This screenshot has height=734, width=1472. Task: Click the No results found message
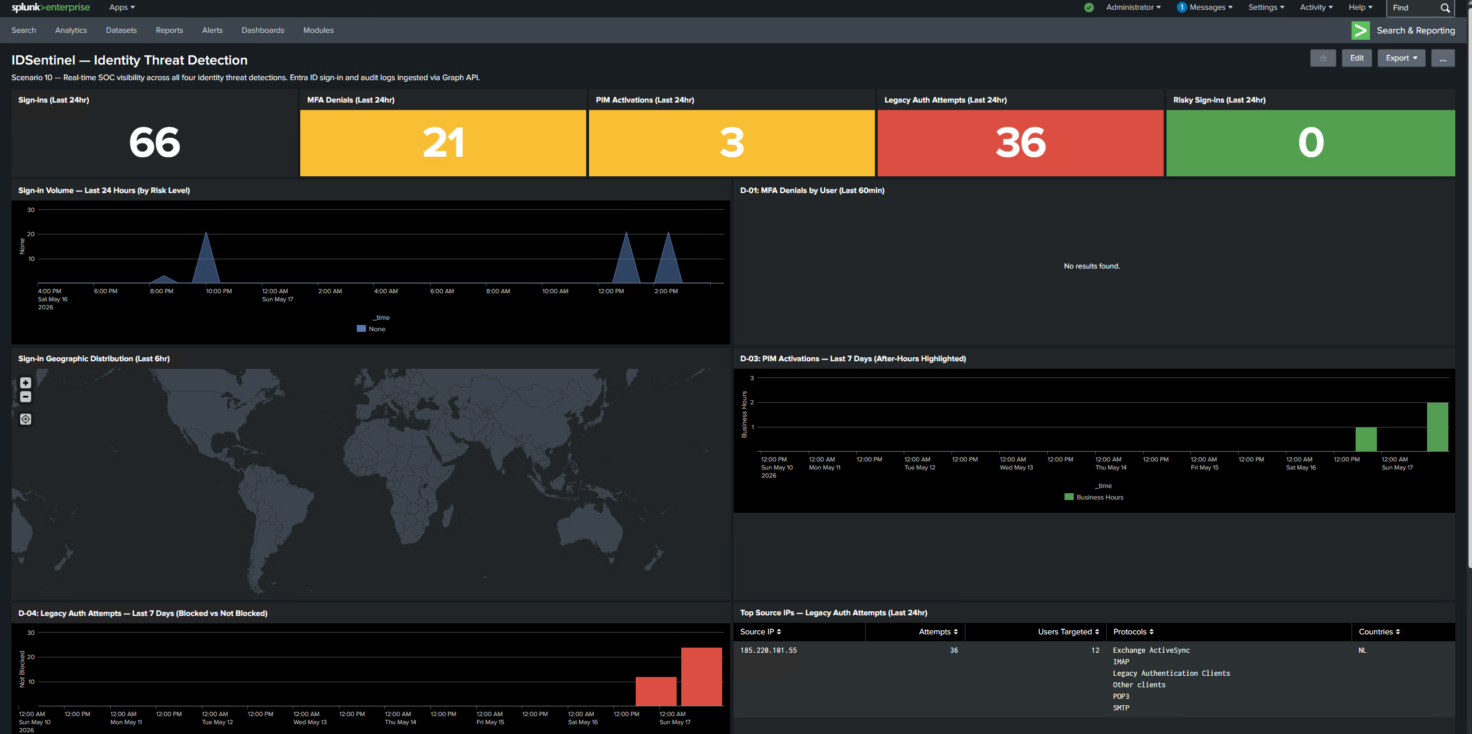tap(1092, 266)
